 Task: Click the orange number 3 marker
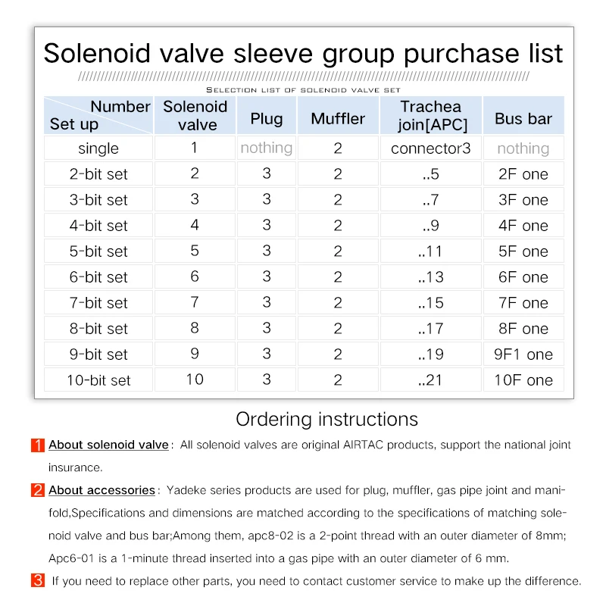pos(38,581)
